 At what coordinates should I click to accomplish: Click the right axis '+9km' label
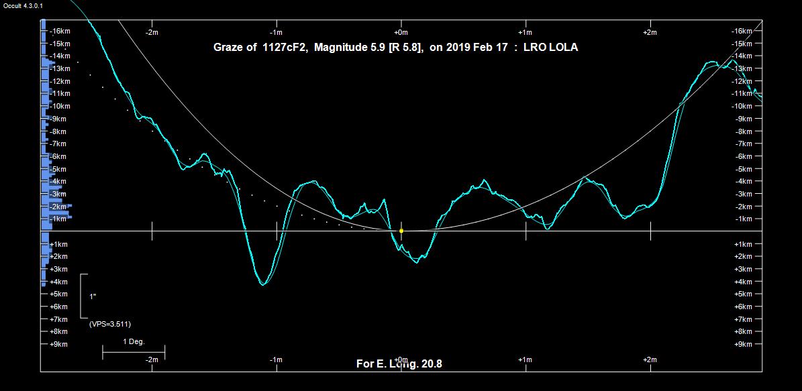point(748,344)
